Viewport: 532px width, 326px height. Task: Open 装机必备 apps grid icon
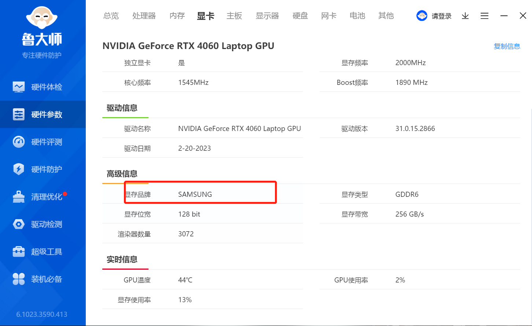(x=19, y=279)
